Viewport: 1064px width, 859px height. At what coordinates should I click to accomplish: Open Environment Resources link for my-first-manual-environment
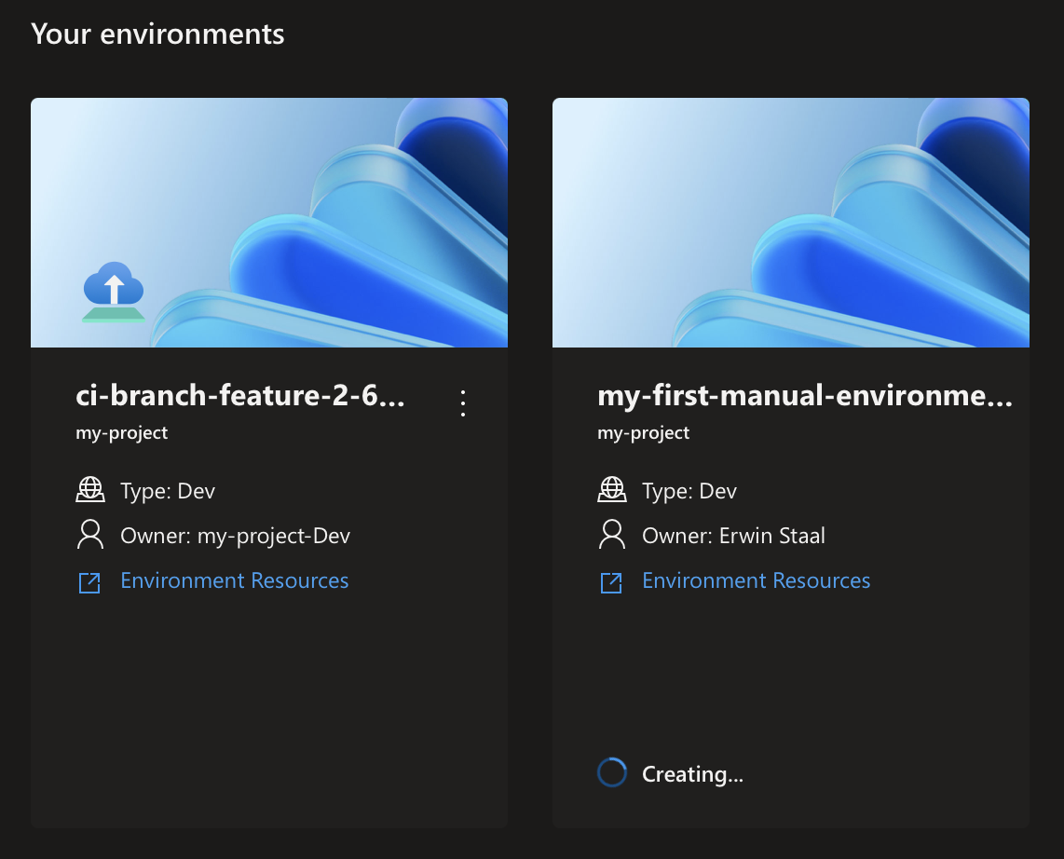click(756, 580)
